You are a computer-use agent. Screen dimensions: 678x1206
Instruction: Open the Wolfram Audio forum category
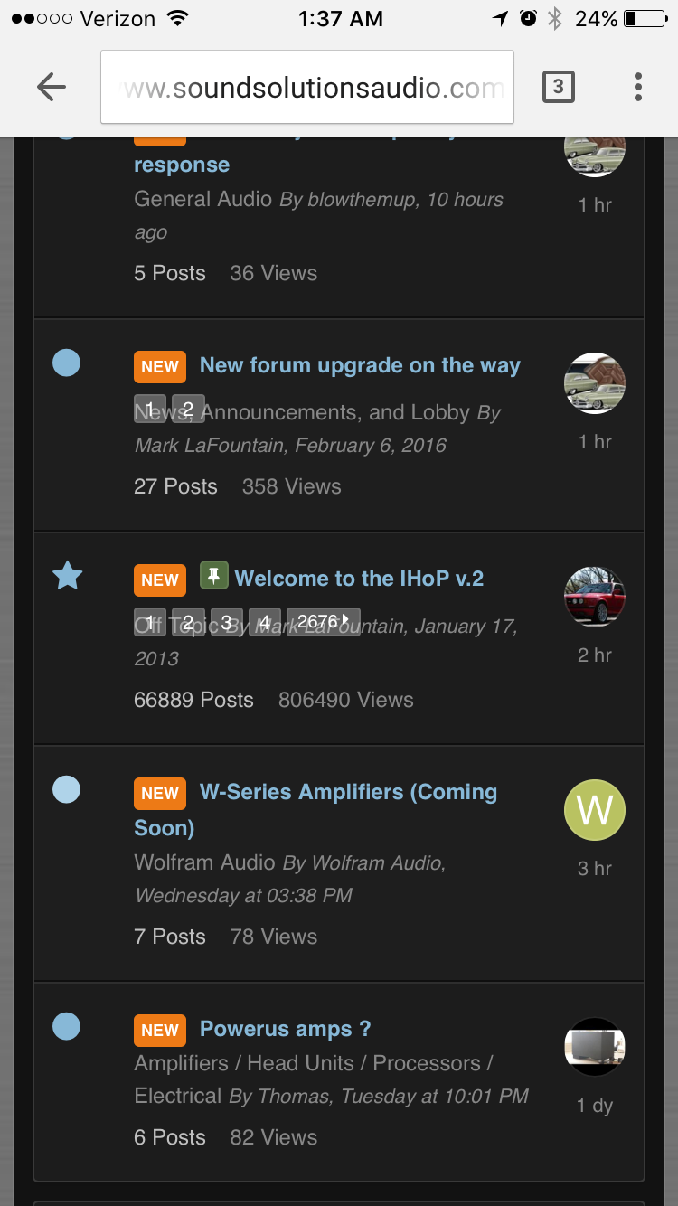coord(204,862)
